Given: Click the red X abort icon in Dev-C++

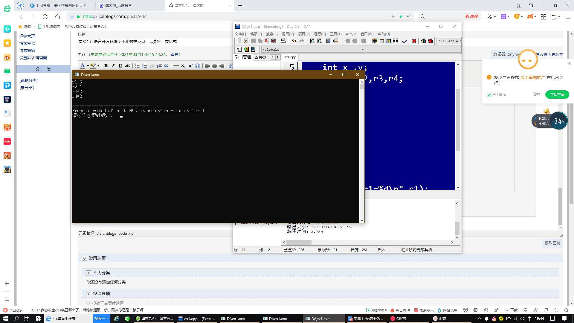Looking at the screenshot, I should 414,41.
